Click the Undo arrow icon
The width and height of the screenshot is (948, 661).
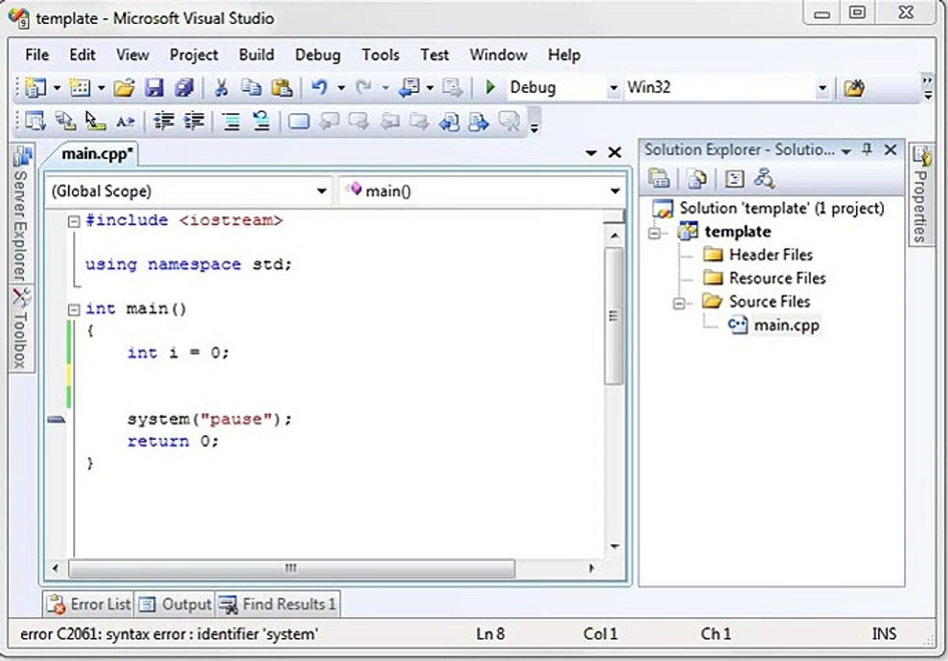(320, 87)
